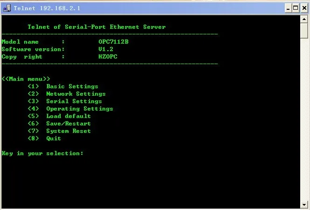310x210 pixels.
Task: Click the '<2> Network Settings' menu line
Action: click(67, 94)
